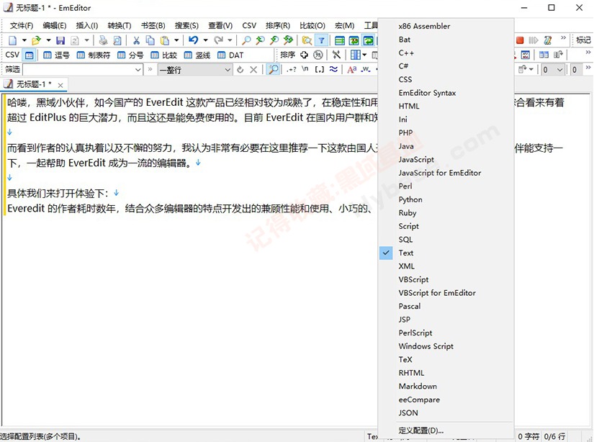Open the 查看(V) menu

[x=220, y=26]
